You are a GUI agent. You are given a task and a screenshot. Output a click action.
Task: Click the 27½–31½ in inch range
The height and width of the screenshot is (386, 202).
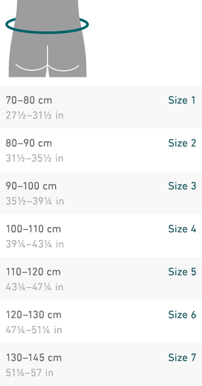(x=35, y=115)
